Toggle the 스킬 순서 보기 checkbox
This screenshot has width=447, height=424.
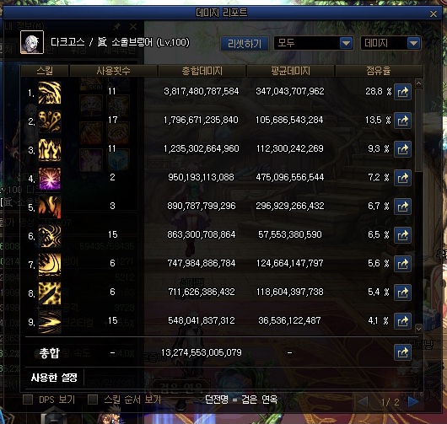pyautogui.click(x=93, y=400)
